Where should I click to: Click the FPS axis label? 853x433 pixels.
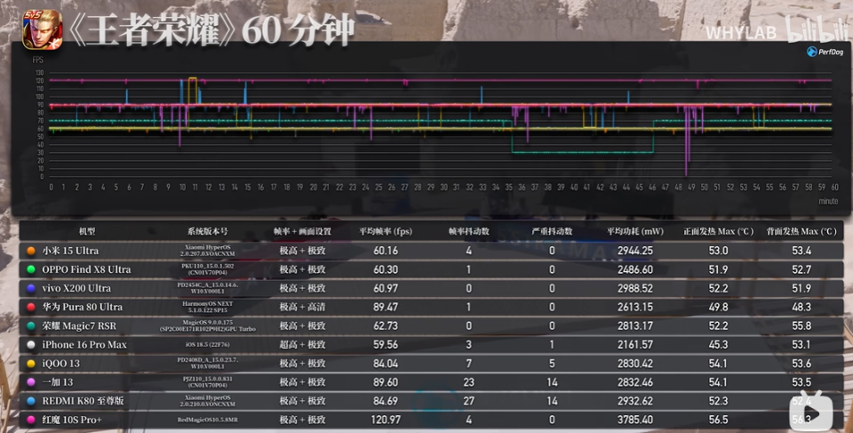point(37,60)
